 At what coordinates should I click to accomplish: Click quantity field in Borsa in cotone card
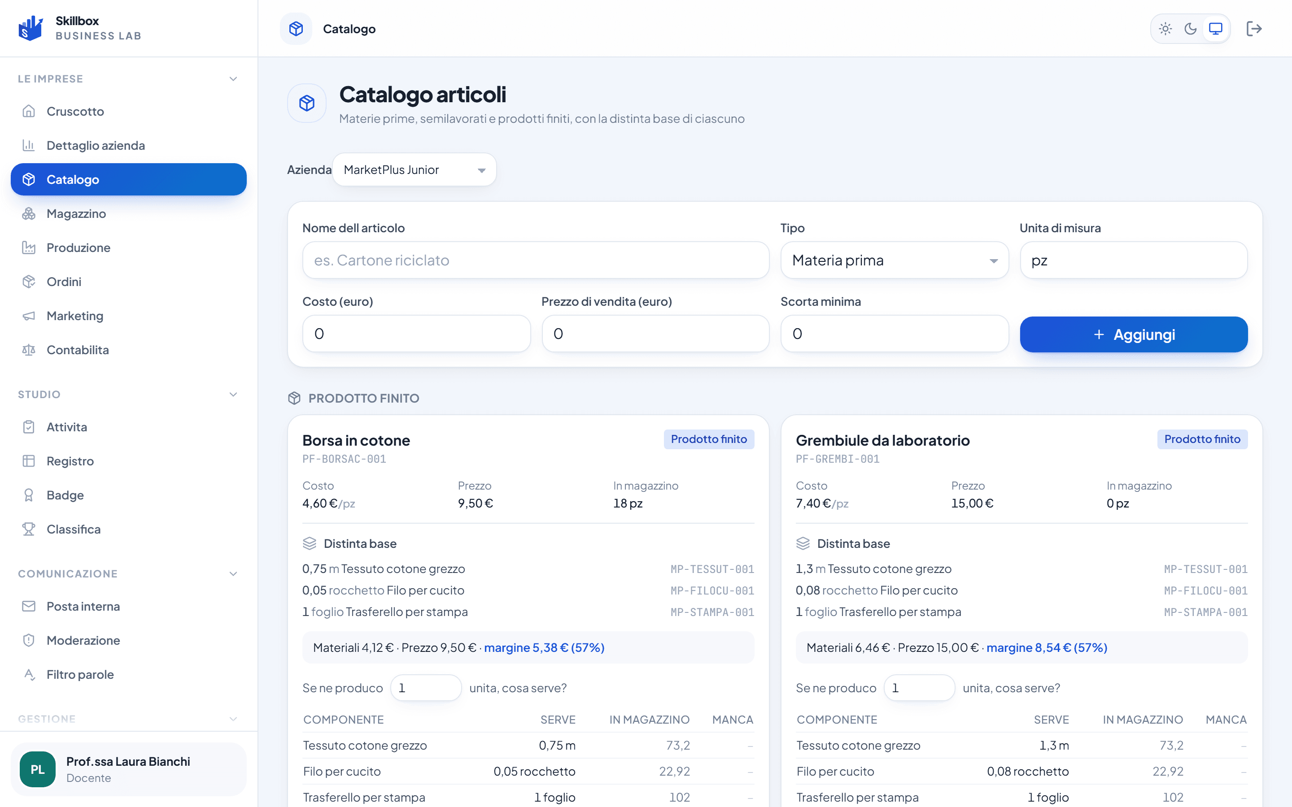[426, 688]
